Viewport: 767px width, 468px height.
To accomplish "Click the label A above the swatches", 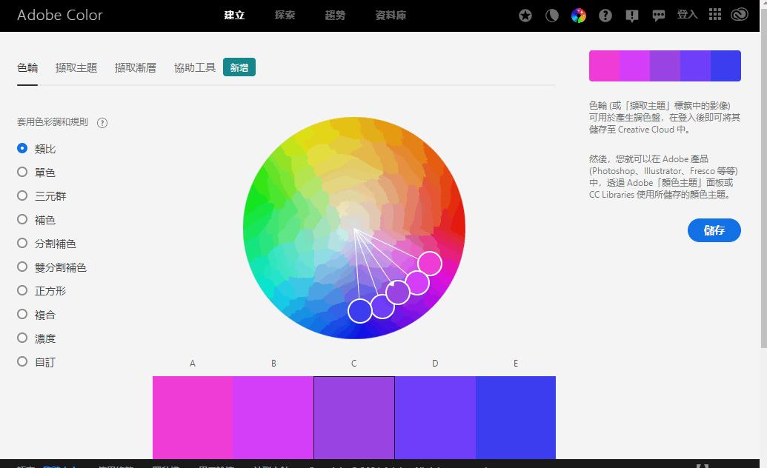I will 193,364.
